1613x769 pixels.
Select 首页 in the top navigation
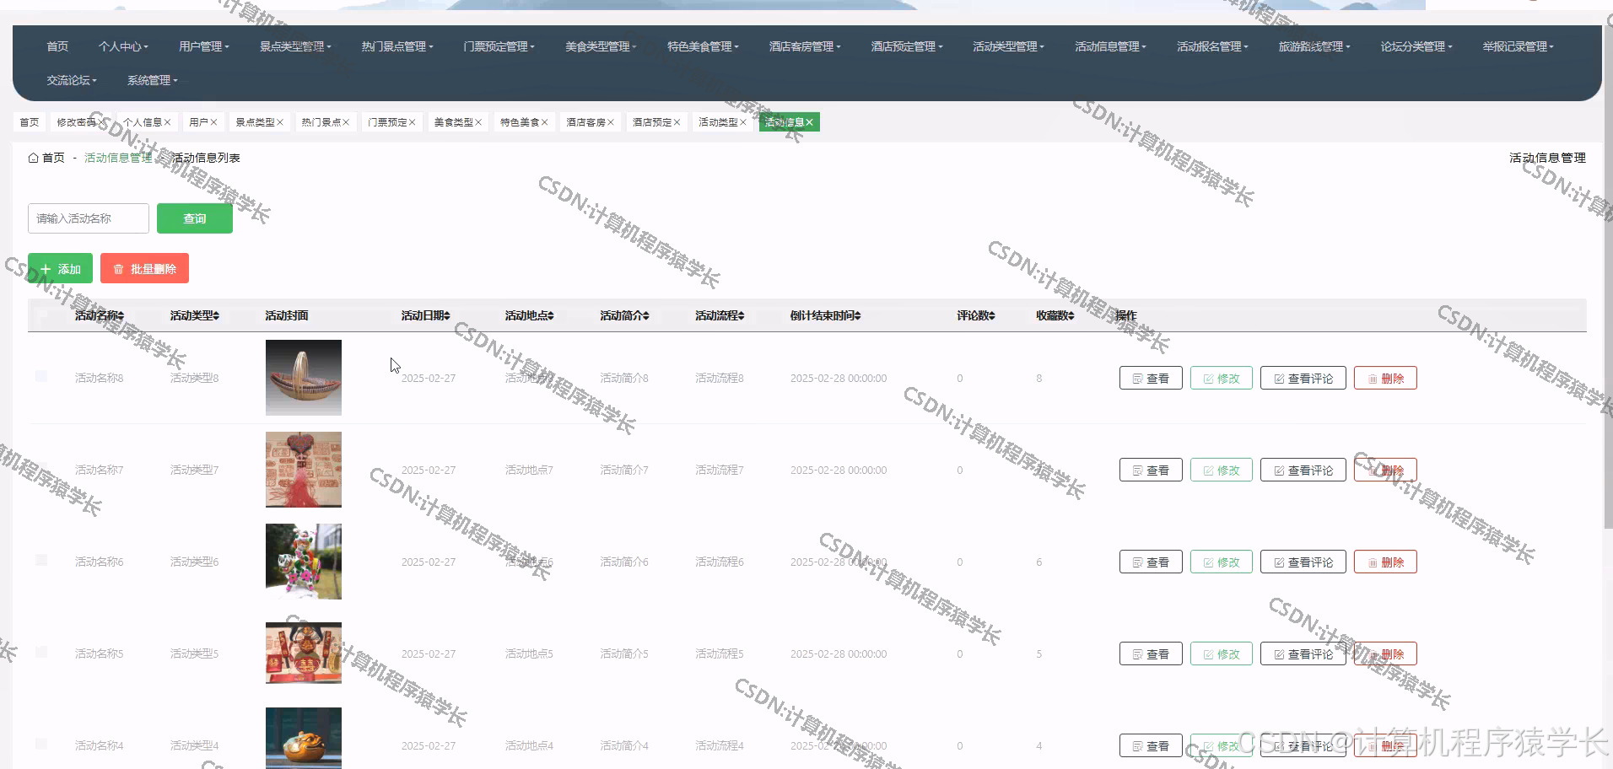[57, 46]
